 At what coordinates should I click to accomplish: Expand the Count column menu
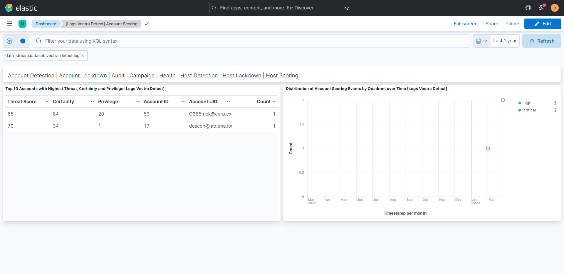pyautogui.click(x=274, y=102)
